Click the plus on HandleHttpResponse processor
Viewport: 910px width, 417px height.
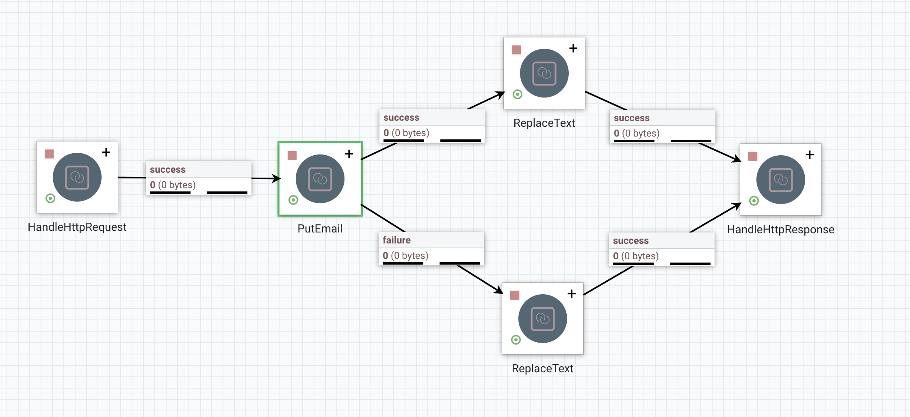pyautogui.click(x=810, y=155)
